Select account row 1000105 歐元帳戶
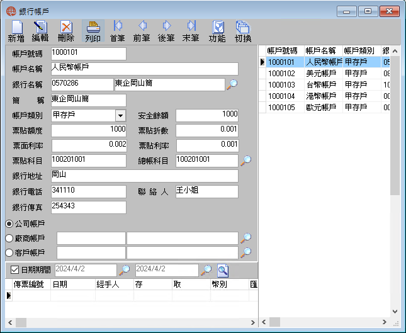 click(324, 107)
